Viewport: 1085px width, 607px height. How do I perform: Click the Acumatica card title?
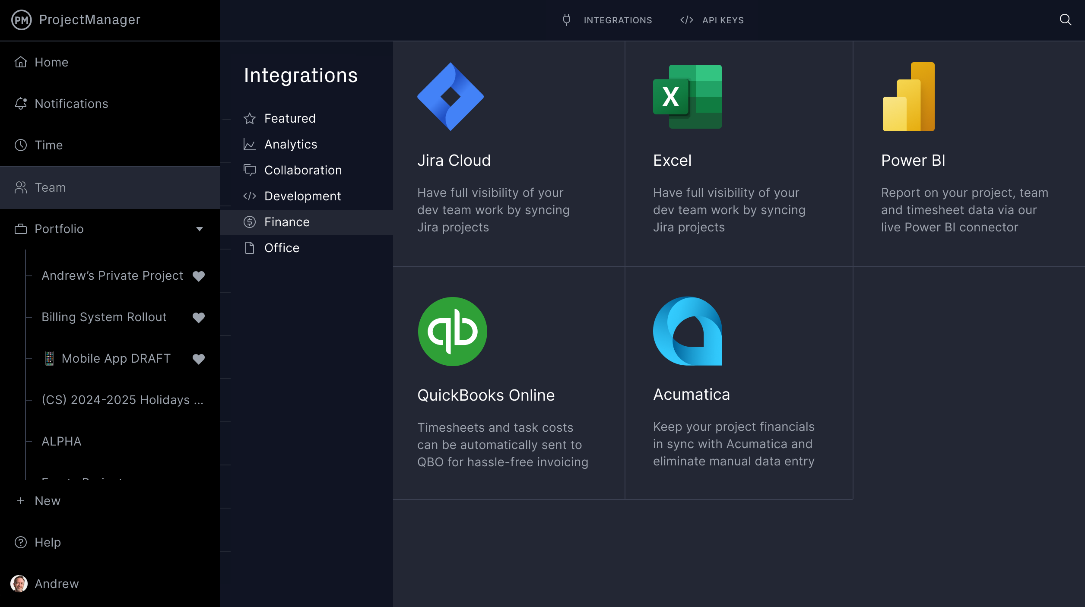click(692, 395)
